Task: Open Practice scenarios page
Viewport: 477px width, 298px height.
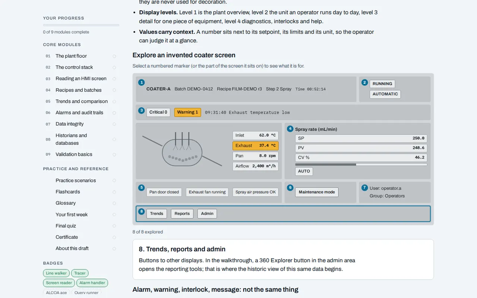Action: [x=81, y=181]
